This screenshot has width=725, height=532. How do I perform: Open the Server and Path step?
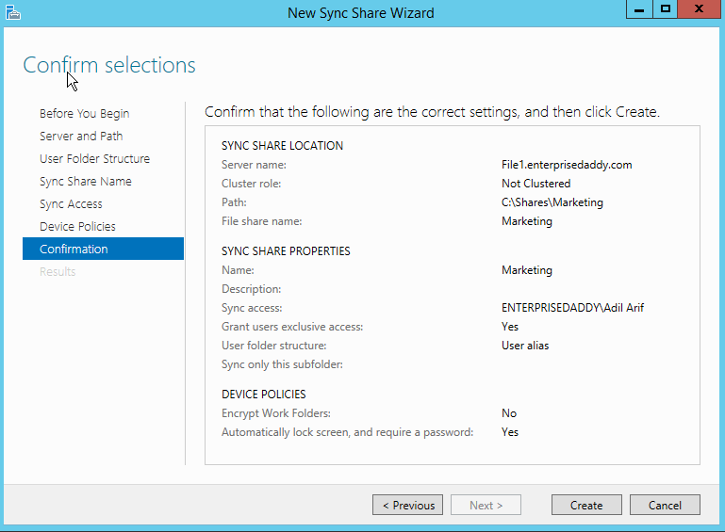coord(81,137)
